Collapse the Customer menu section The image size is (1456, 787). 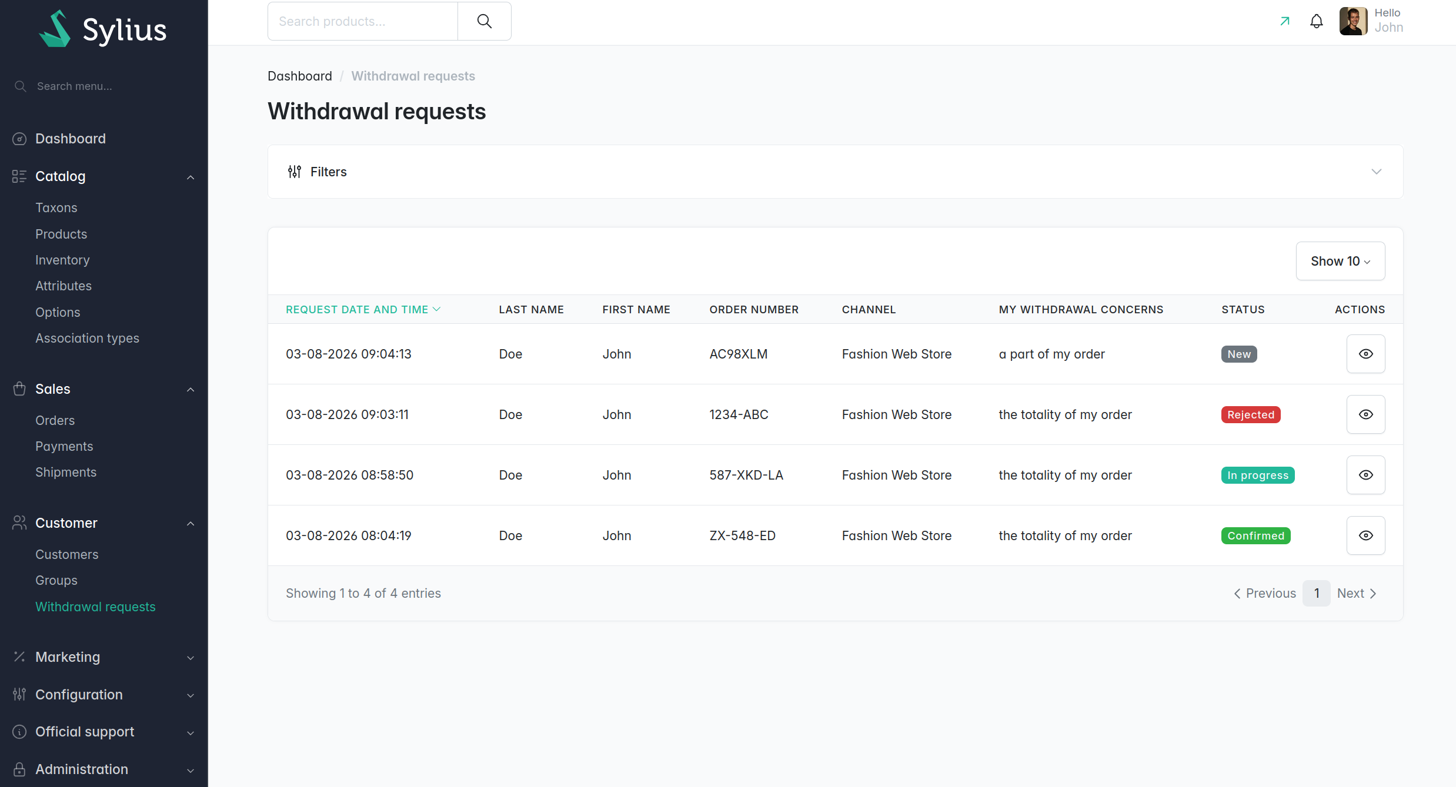(x=191, y=523)
